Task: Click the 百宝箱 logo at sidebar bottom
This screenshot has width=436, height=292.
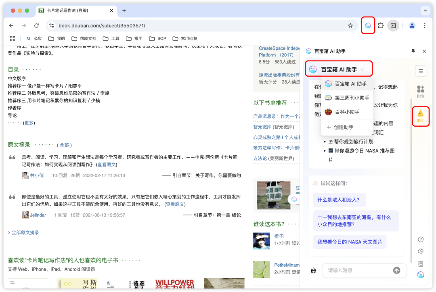Action: (421, 275)
